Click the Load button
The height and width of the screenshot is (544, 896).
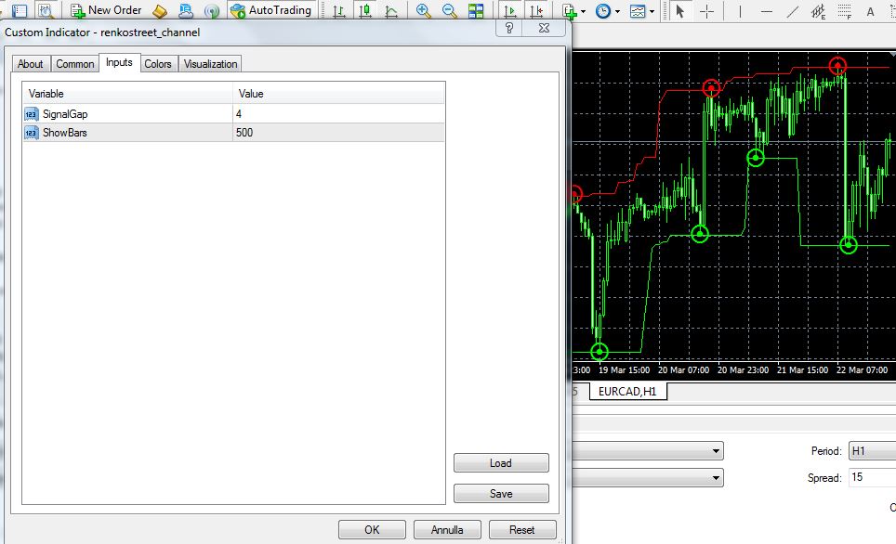(501, 463)
